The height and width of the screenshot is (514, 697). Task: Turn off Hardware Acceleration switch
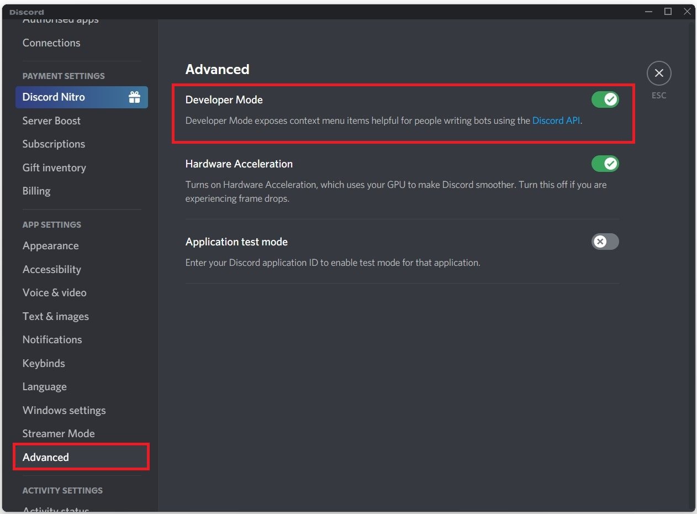point(605,164)
